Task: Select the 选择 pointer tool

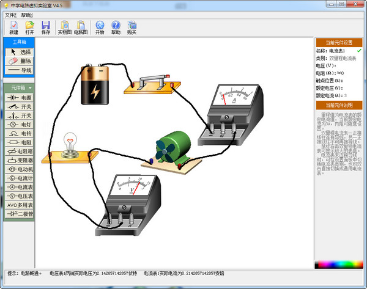Action: click(x=19, y=52)
